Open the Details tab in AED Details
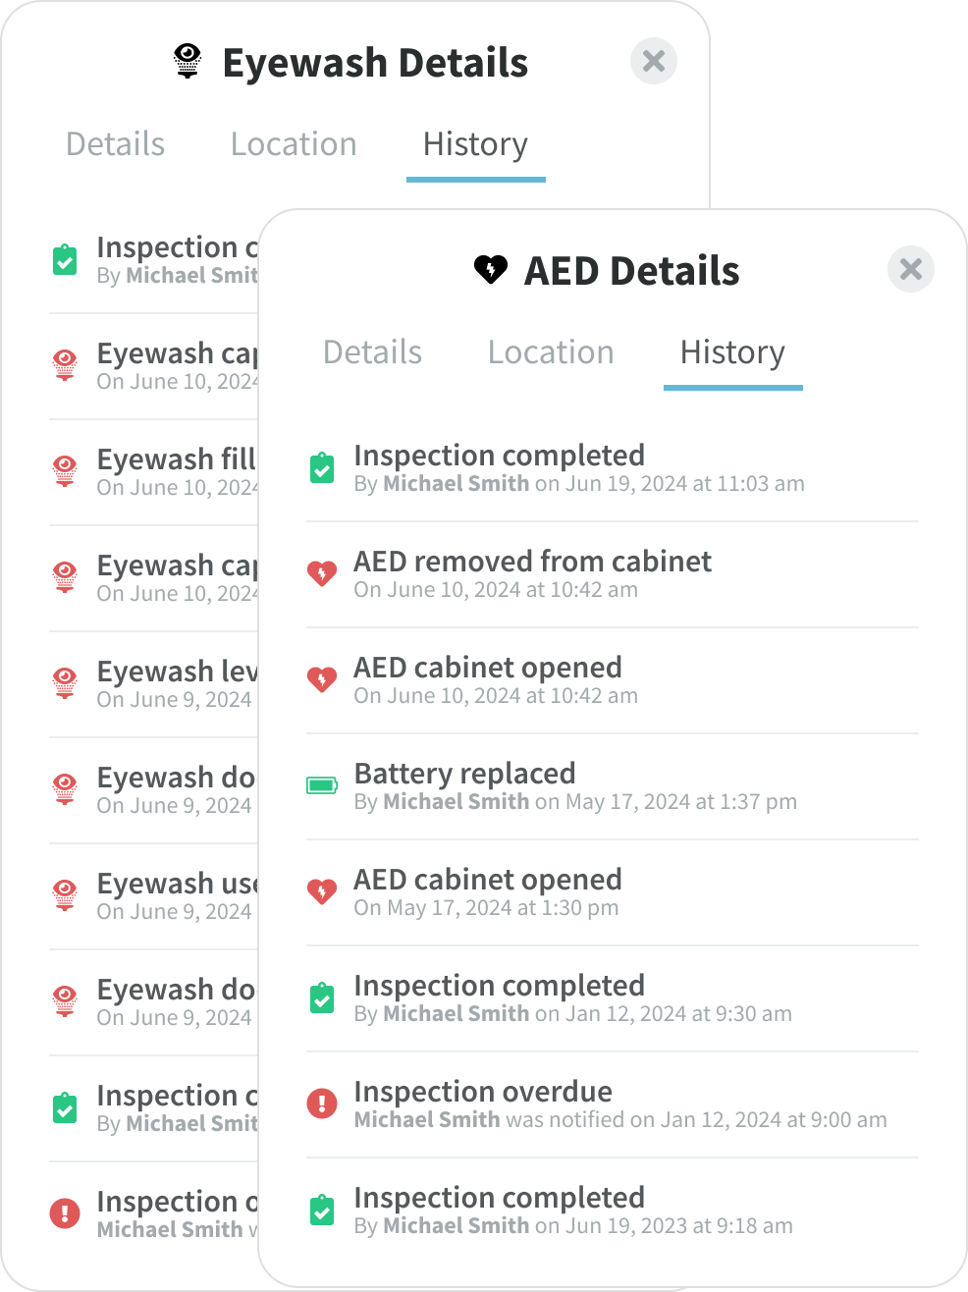The image size is (968, 1292). click(372, 352)
